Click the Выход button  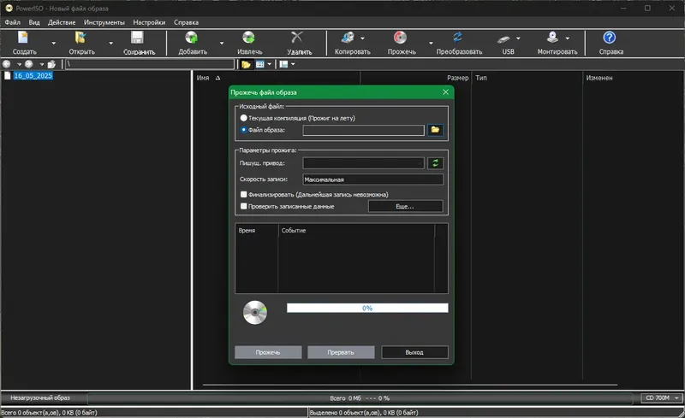pyautogui.click(x=414, y=352)
